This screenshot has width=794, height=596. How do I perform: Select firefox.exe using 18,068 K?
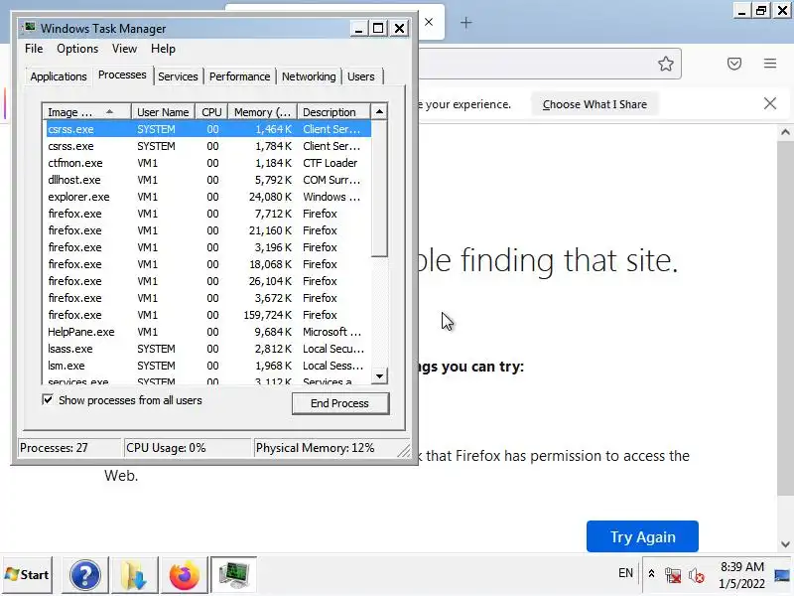pos(208,264)
